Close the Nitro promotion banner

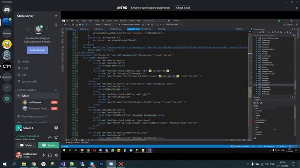click(296, 8)
